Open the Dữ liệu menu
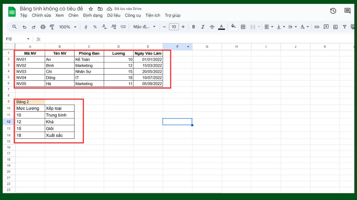Image resolution: width=357 pixels, height=200 pixels. (x=114, y=15)
